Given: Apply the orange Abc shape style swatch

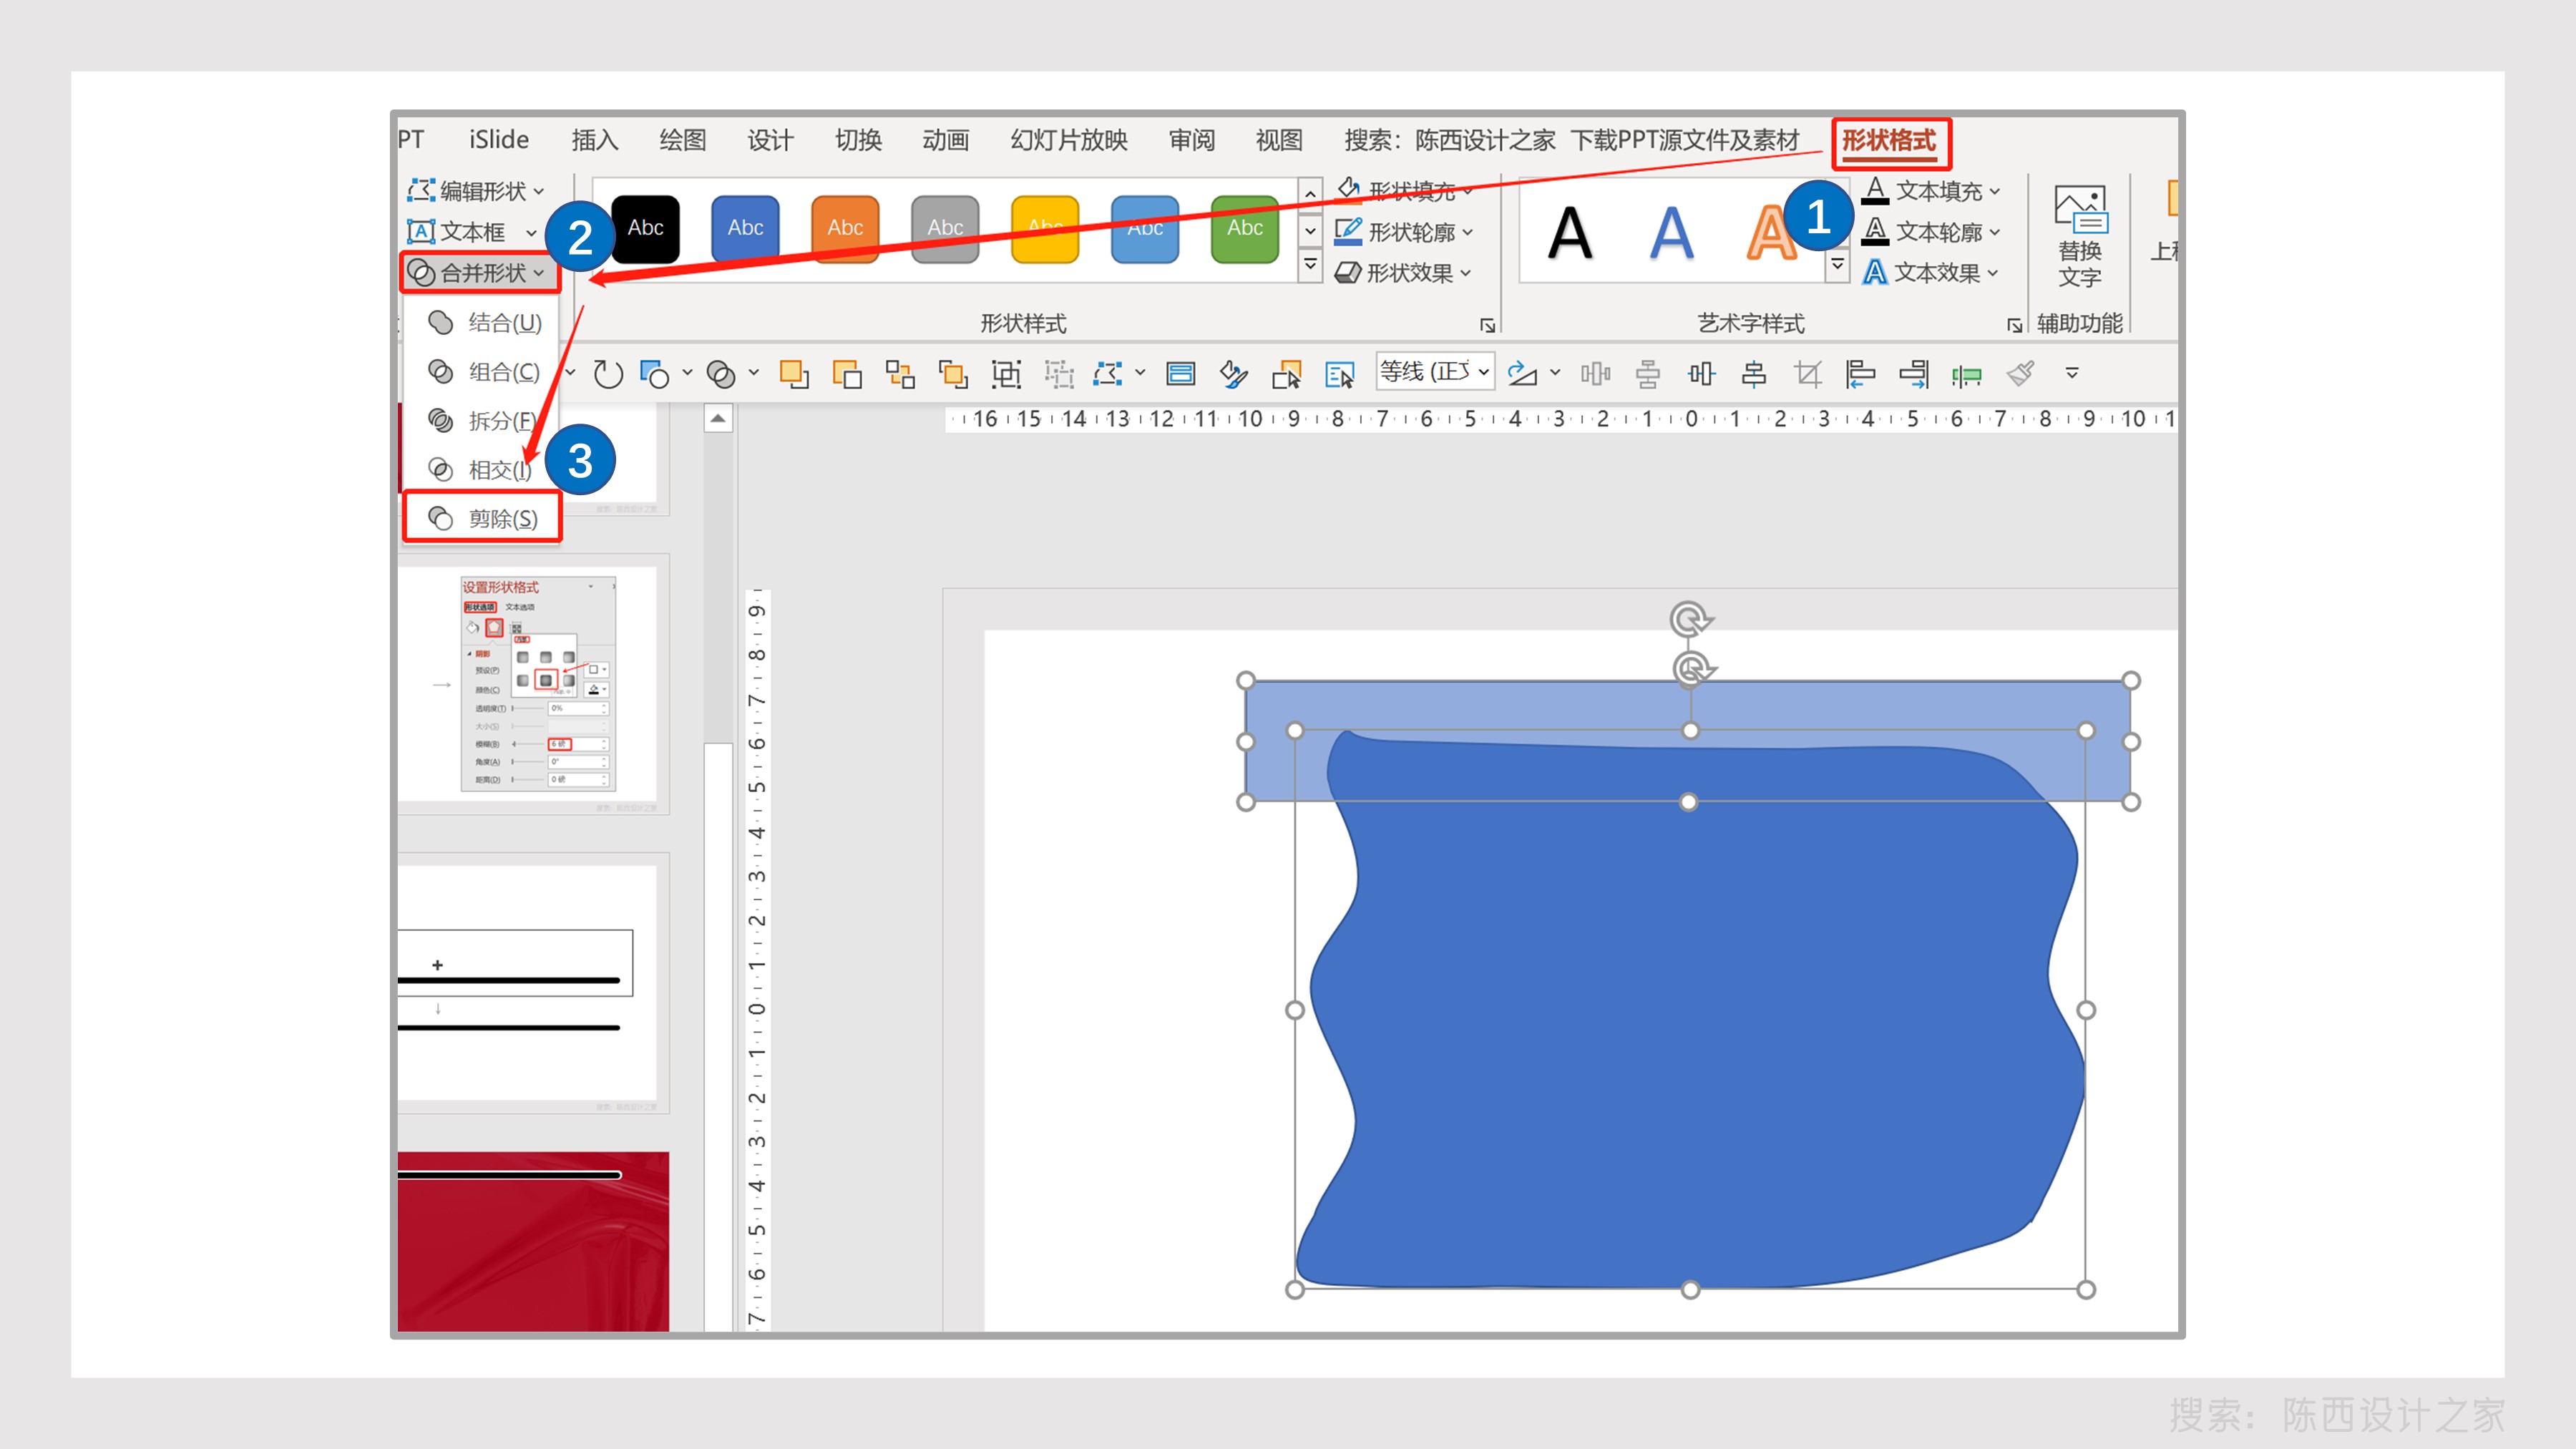Looking at the screenshot, I should [844, 228].
